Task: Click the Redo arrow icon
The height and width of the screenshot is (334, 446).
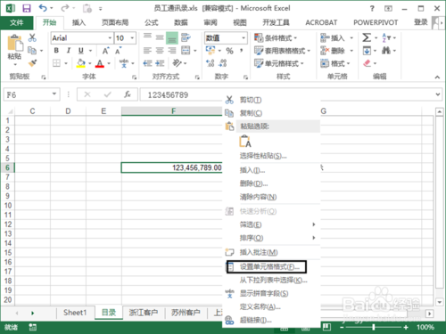Action: [x=65, y=8]
